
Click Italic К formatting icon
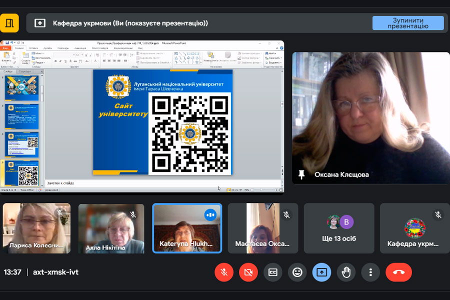(x=60, y=61)
